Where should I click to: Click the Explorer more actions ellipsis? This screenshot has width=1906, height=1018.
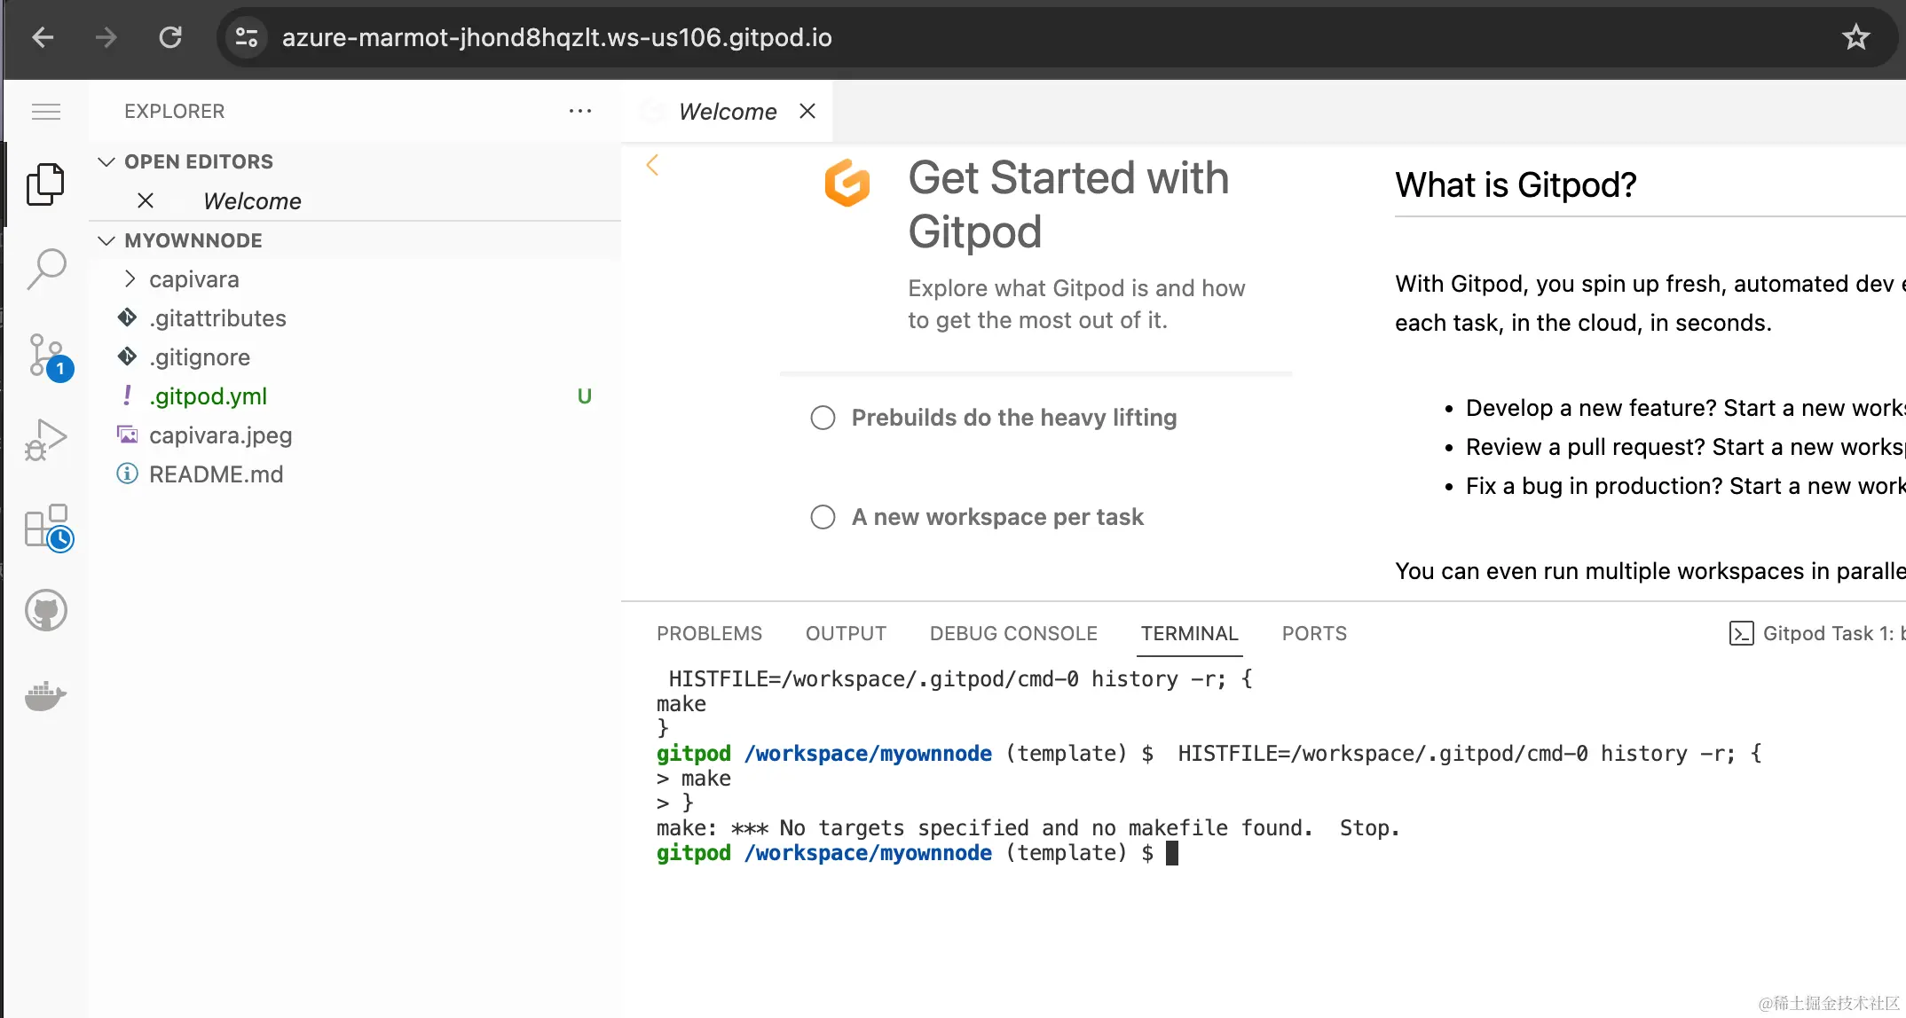tap(580, 111)
